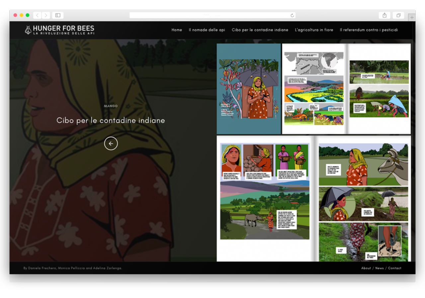Click the browser address bar
This screenshot has height=298, width=425.
(x=212, y=15)
